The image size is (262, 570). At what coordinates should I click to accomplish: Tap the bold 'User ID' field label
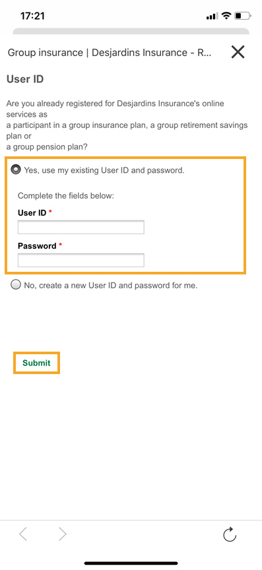coord(32,212)
